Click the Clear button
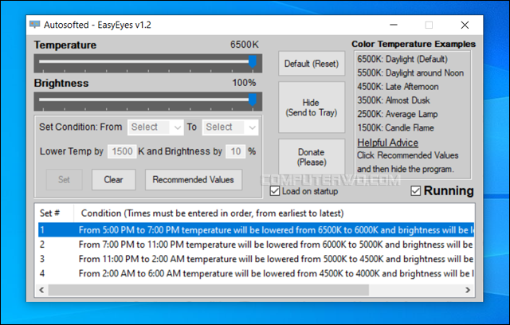This screenshot has height=325, width=510. 113,179
